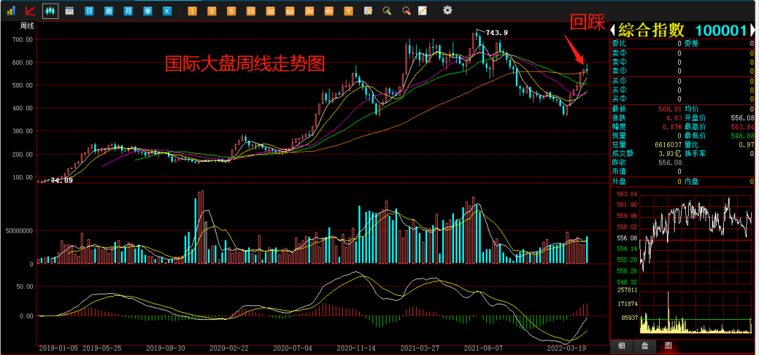
Task: Select the 3-minute period button
Action: pyautogui.click(x=212, y=10)
